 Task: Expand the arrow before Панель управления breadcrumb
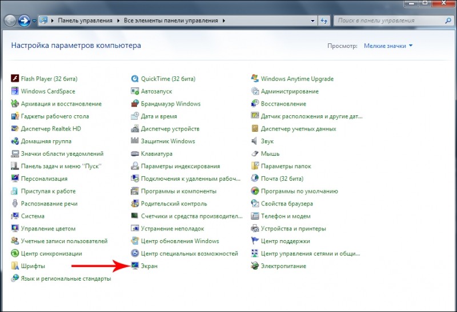point(53,21)
